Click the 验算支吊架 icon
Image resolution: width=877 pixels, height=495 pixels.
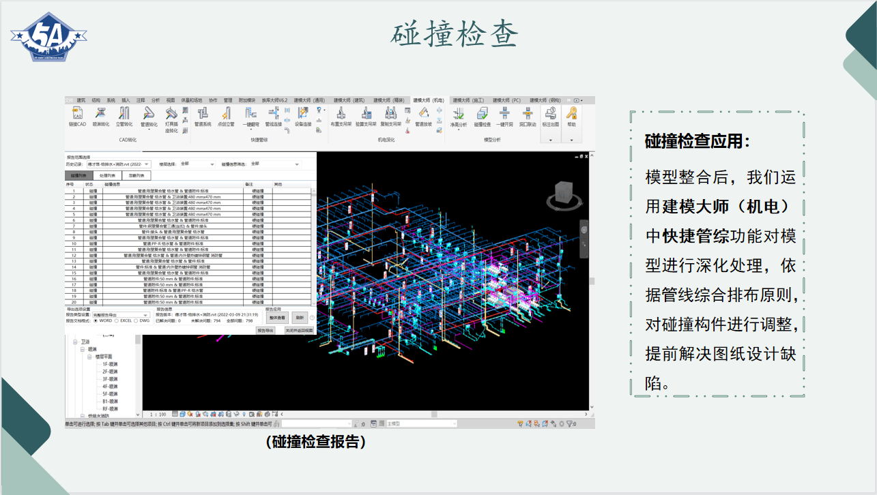click(x=366, y=116)
